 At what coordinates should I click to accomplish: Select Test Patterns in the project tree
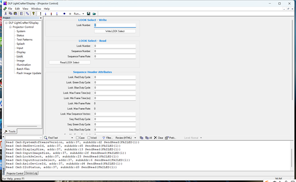[25, 39]
